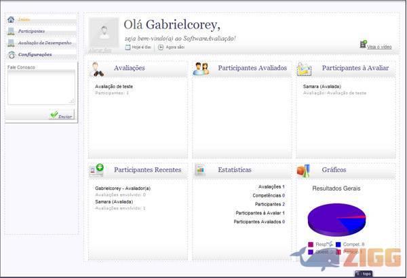Click the Estatísticas chart icon

click(200, 170)
